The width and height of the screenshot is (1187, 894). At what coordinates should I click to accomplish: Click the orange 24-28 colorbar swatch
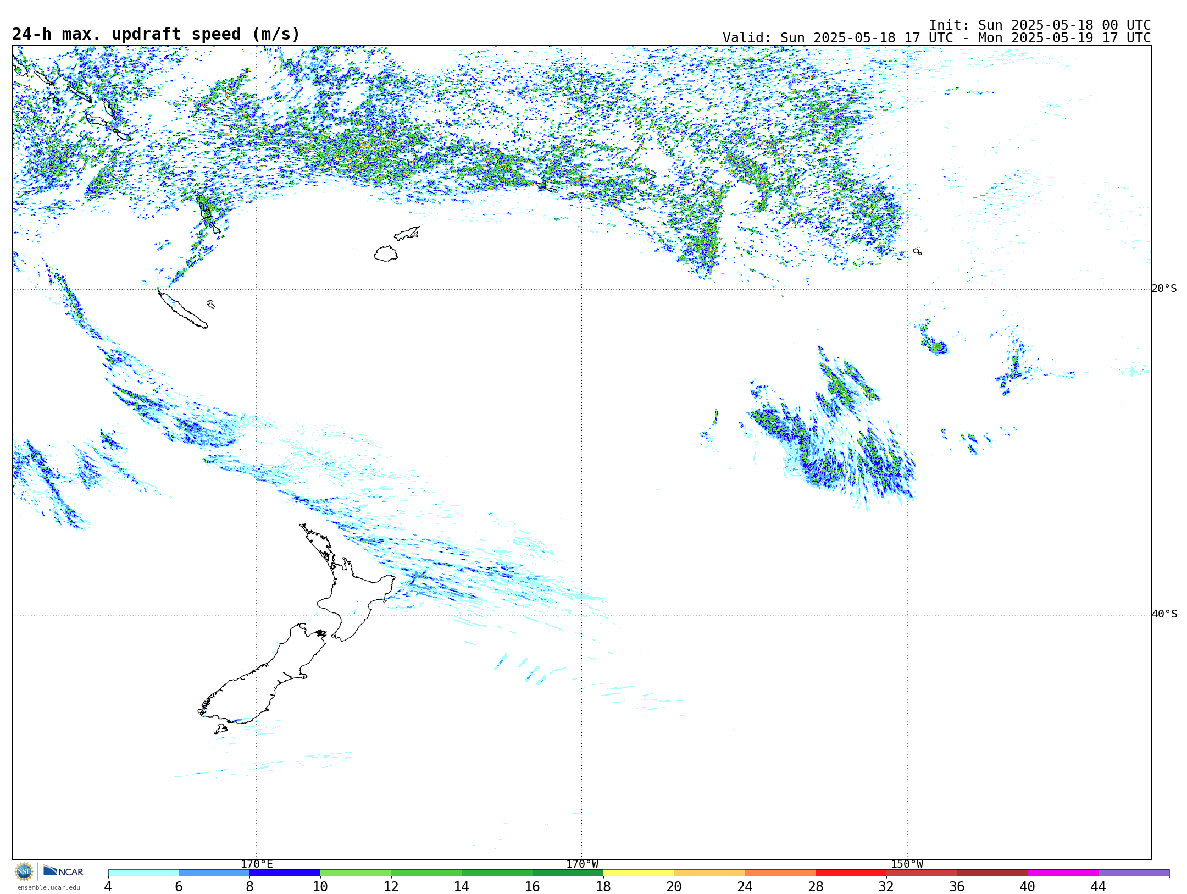780,873
